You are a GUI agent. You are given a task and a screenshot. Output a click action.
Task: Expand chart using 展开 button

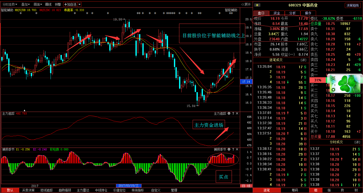click(246, 4)
